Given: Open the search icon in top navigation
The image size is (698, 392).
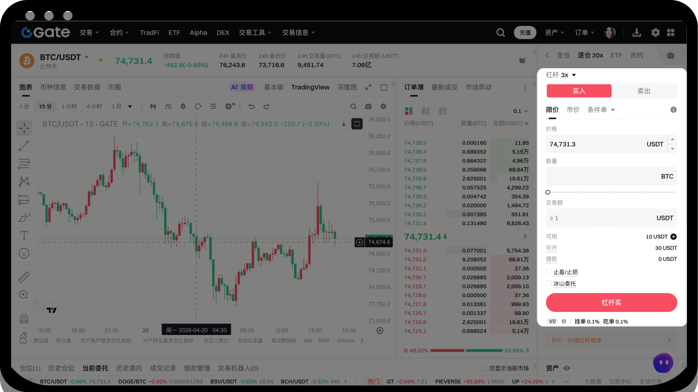Looking at the screenshot, I should point(500,33).
